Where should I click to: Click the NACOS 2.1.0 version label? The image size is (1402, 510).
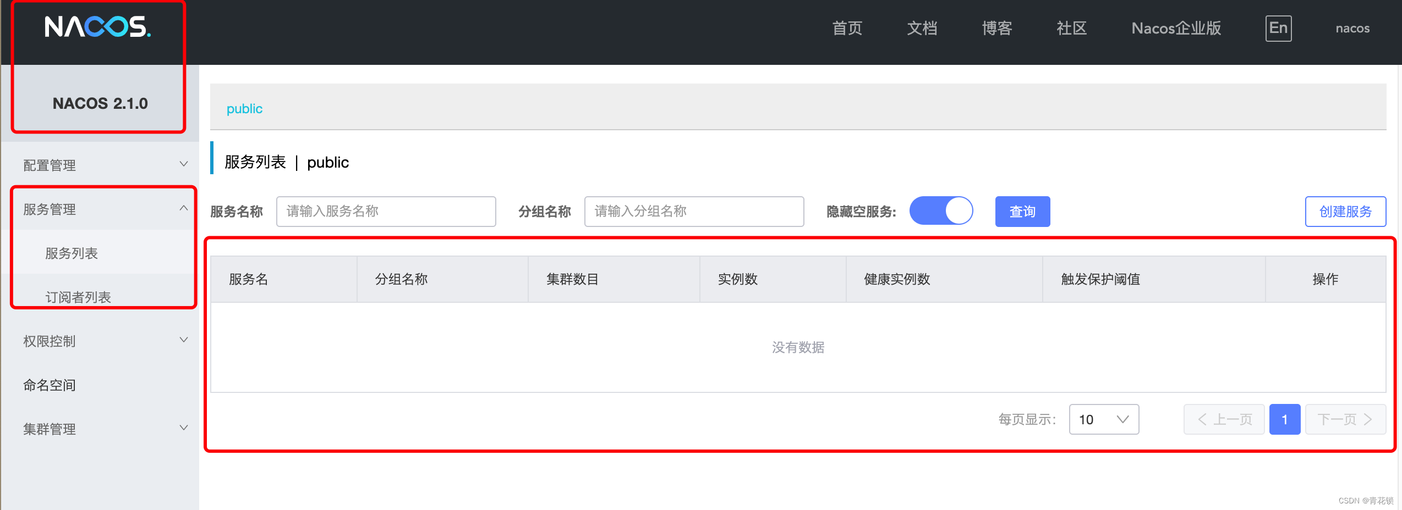click(100, 103)
